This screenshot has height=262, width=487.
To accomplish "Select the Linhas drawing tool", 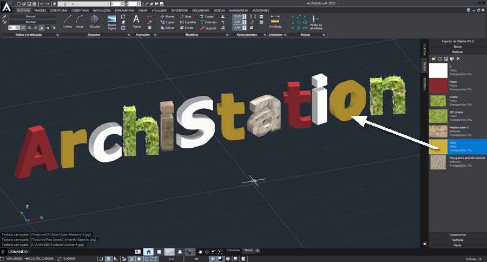I will [68, 22].
